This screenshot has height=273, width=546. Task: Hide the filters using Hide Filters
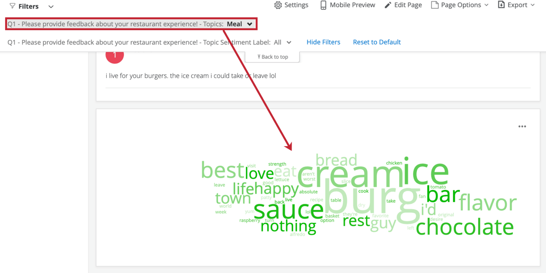(x=323, y=42)
